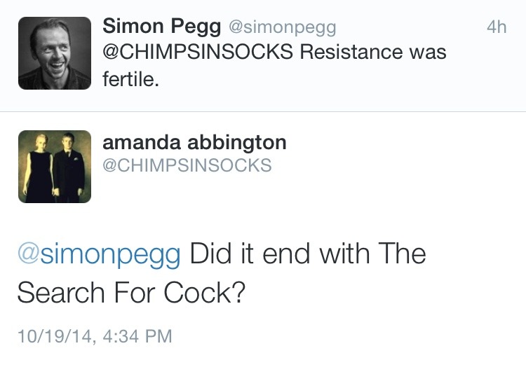
Task: Open blue @simonpegg mention in main tweet
Action: 99,253
